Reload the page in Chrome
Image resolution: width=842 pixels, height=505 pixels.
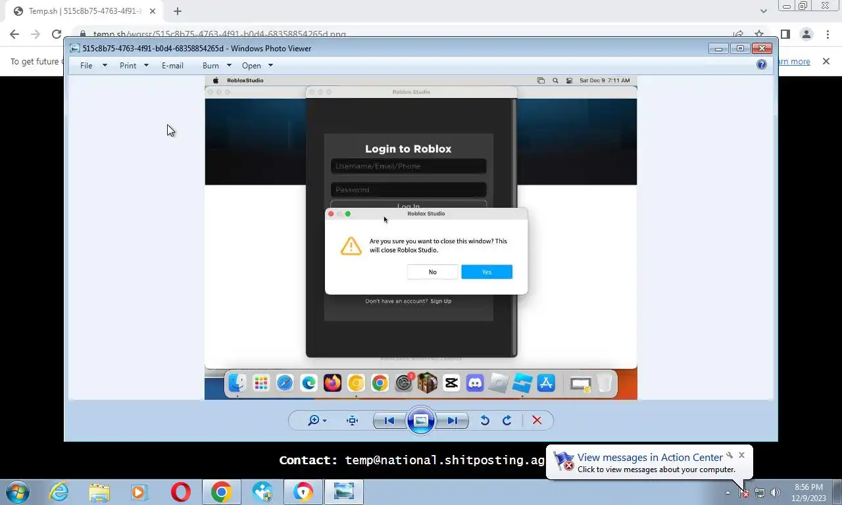point(57,34)
